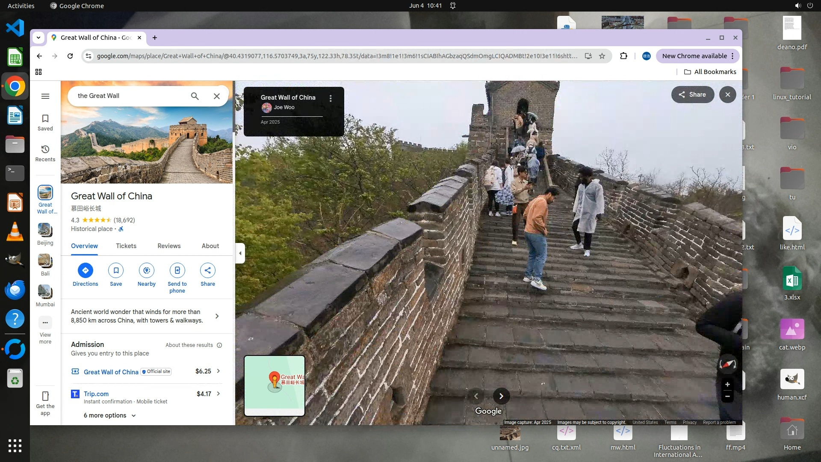Click Send to phone icon
821x462 pixels.
(177, 270)
